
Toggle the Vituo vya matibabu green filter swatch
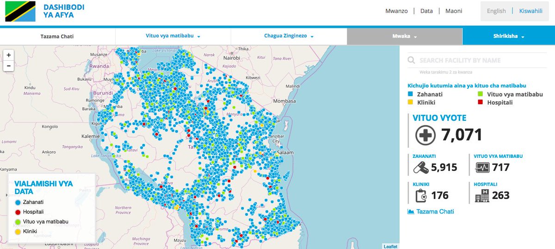pyautogui.click(x=481, y=94)
